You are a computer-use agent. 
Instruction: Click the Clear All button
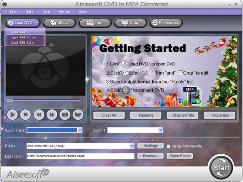pyautogui.click(x=109, y=115)
